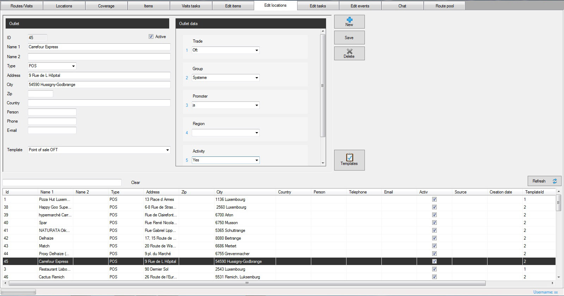Toggle Activ checkbox for Pizza Hut row
This screenshot has height=296, width=564.
click(x=434, y=199)
